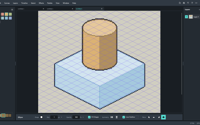200x125 pixels.
Task: Click the New File icon in top bar
Action: tap(180, 3)
